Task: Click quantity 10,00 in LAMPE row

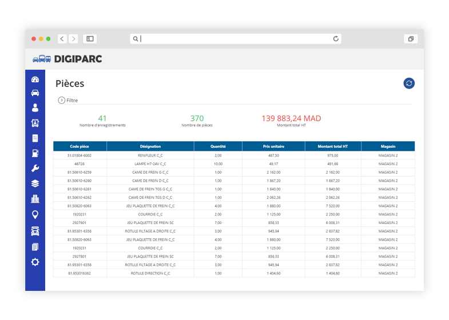Action: 218,164
